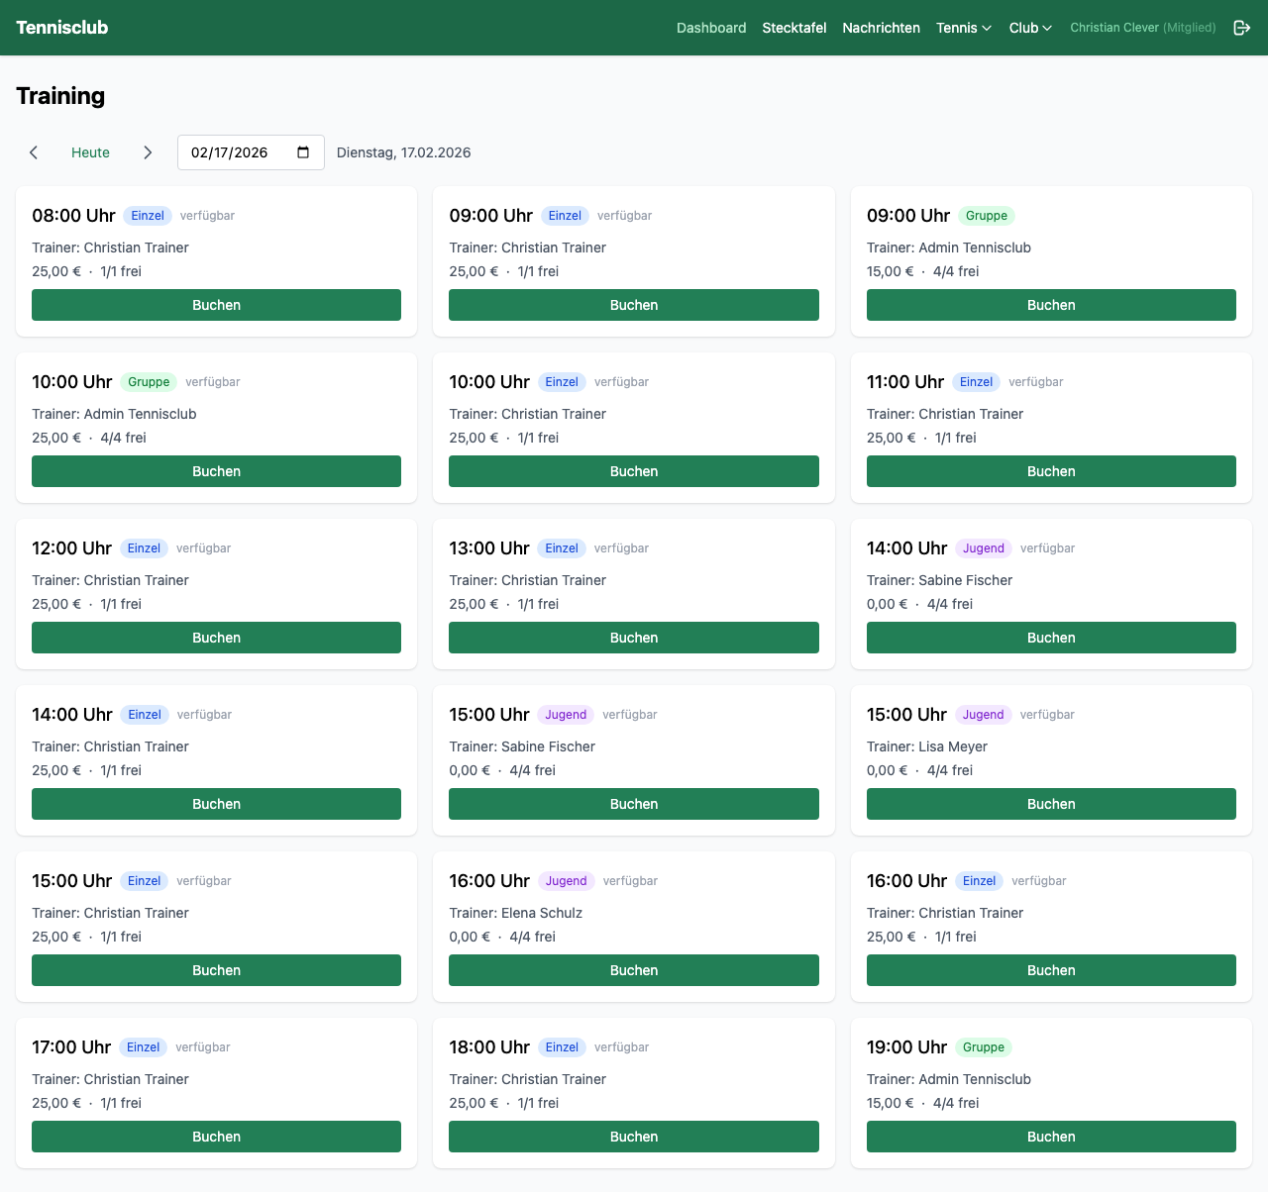Screen dimensions: 1268x1192
Task: Click the Tennisclub logo
Action: point(61,28)
